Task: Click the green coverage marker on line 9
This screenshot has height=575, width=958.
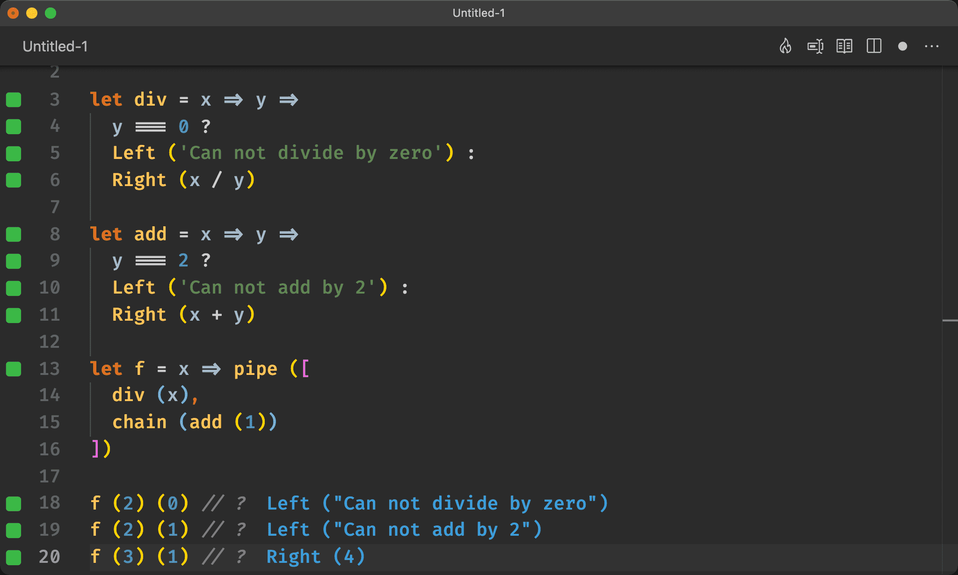Action: pyautogui.click(x=14, y=261)
